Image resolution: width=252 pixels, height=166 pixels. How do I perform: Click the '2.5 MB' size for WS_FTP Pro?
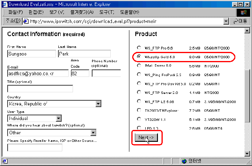click(x=194, y=48)
